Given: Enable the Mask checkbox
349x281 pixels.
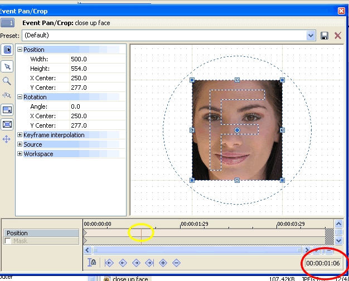Looking at the screenshot, I should pos(8,241).
